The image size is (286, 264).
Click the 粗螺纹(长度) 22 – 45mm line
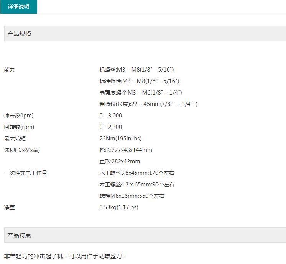[148, 104]
